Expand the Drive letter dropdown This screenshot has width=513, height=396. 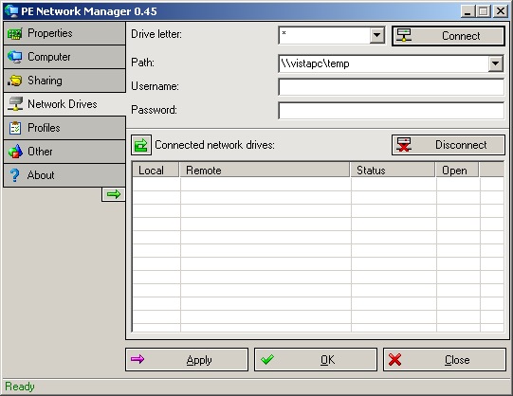coord(376,35)
